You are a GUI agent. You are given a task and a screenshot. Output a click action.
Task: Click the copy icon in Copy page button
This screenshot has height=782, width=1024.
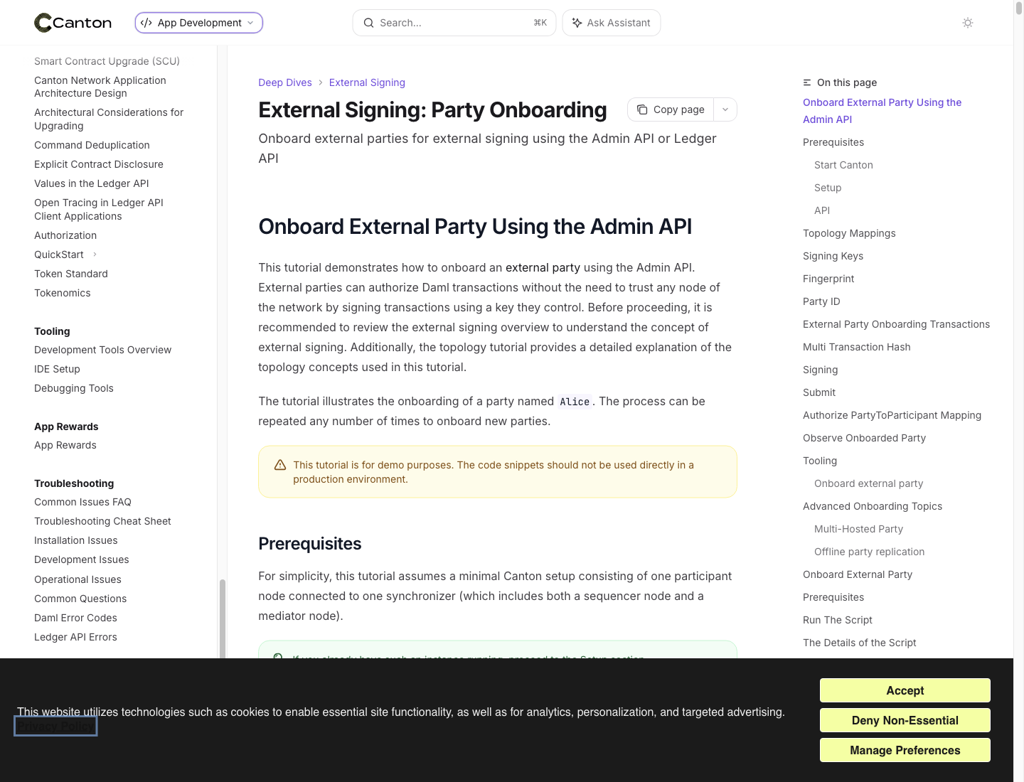[642, 109]
